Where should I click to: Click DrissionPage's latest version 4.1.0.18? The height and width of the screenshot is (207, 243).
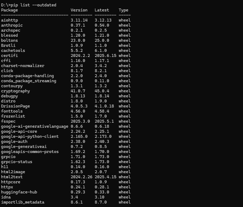pyautogui.click(x=104, y=106)
